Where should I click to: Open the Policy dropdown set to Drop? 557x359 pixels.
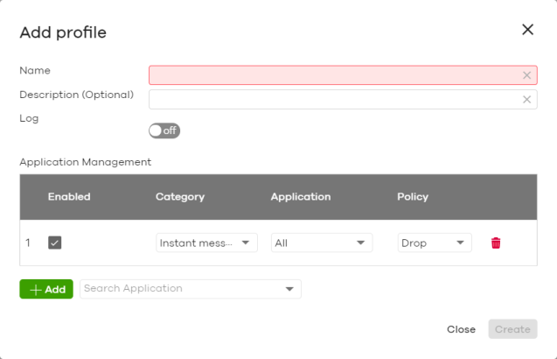pyautogui.click(x=434, y=243)
